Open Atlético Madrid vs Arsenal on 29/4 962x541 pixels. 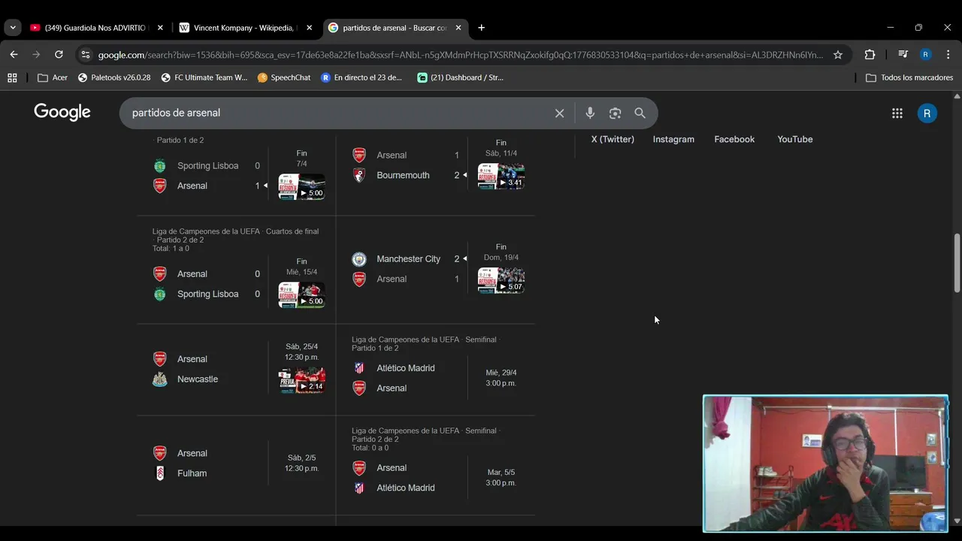(x=436, y=369)
